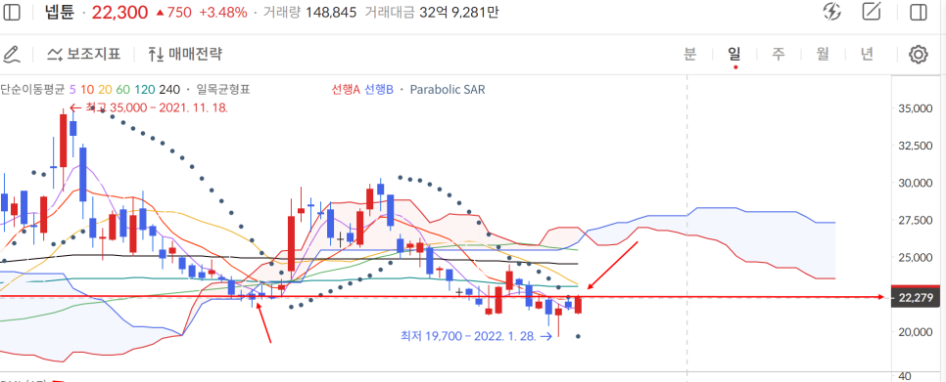Open the memo edit icon
Screen dimensions: 946x382
click(872, 12)
